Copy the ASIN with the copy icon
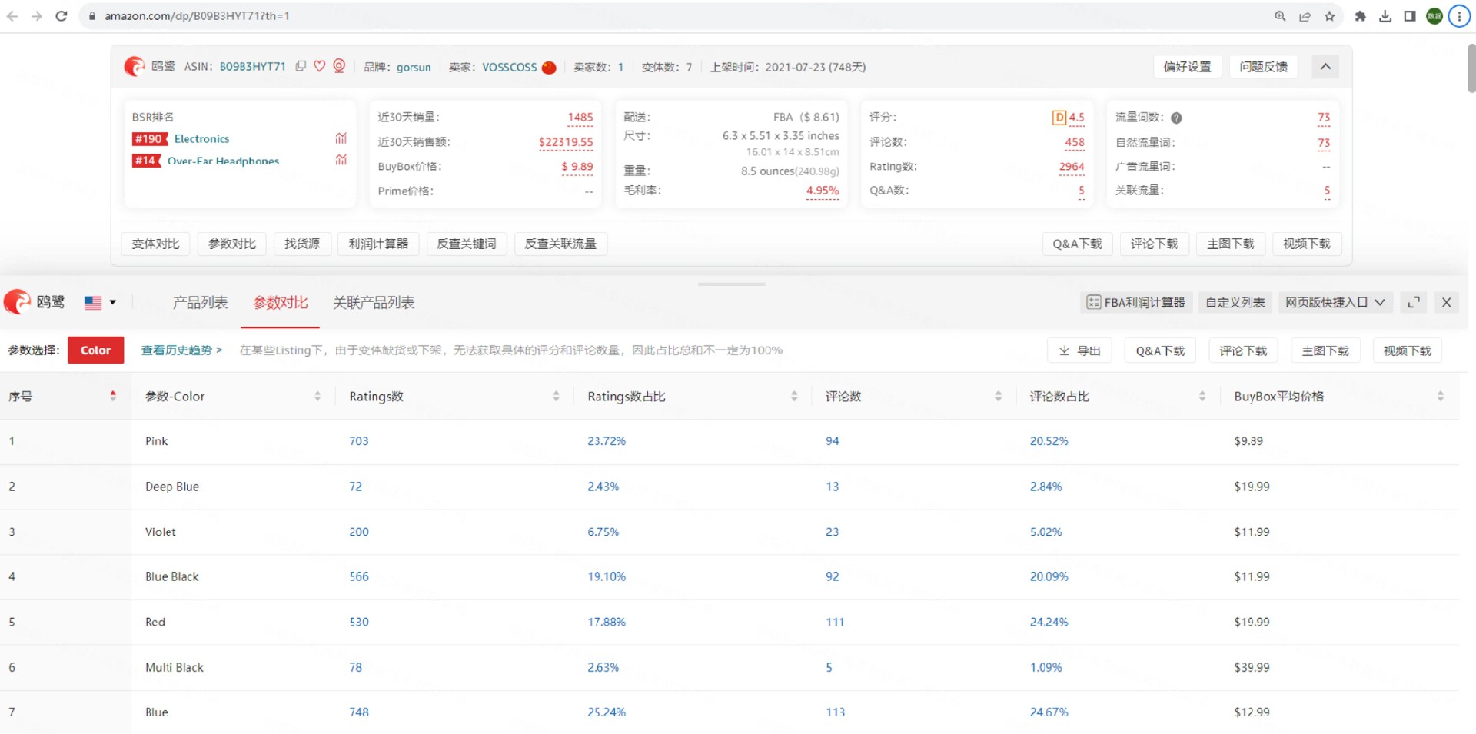 pyautogui.click(x=301, y=66)
